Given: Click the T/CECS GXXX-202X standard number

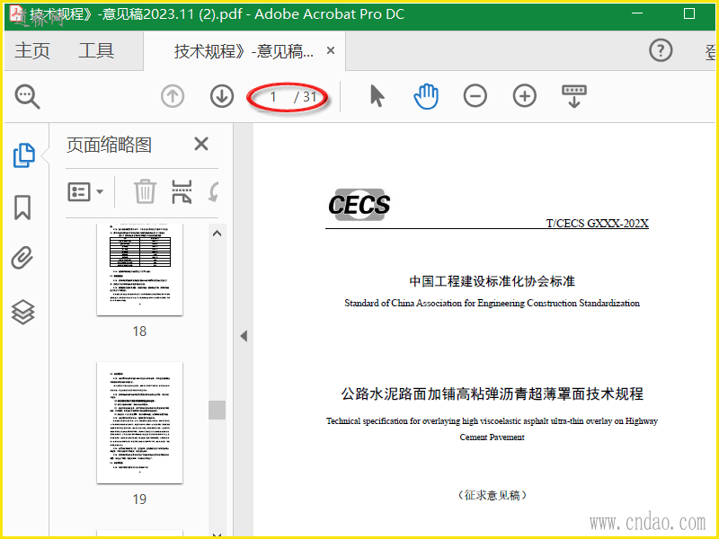Looking at the screenshot, I should (597, 223).
